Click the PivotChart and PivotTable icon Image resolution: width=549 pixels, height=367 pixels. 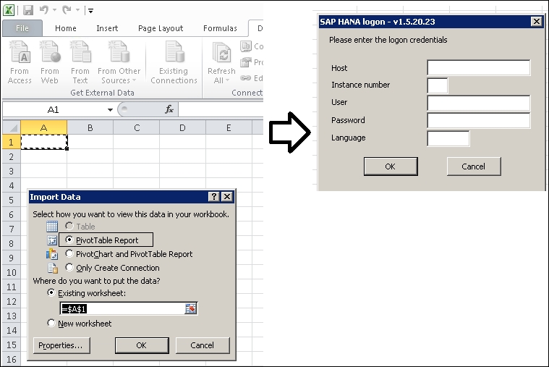(52, 254)
